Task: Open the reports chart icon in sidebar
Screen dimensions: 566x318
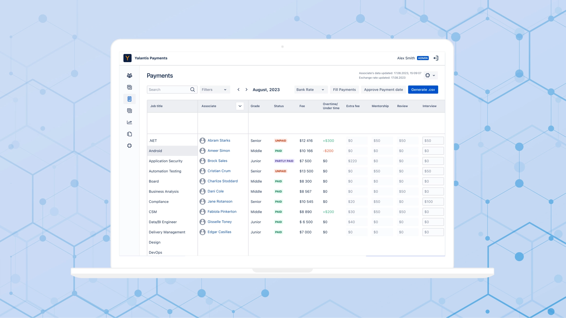Action: coord(129,122)
